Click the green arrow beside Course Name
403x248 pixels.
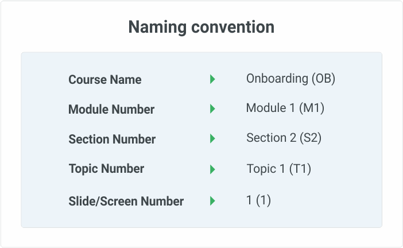pyautogui.click(x=212, y=79)
